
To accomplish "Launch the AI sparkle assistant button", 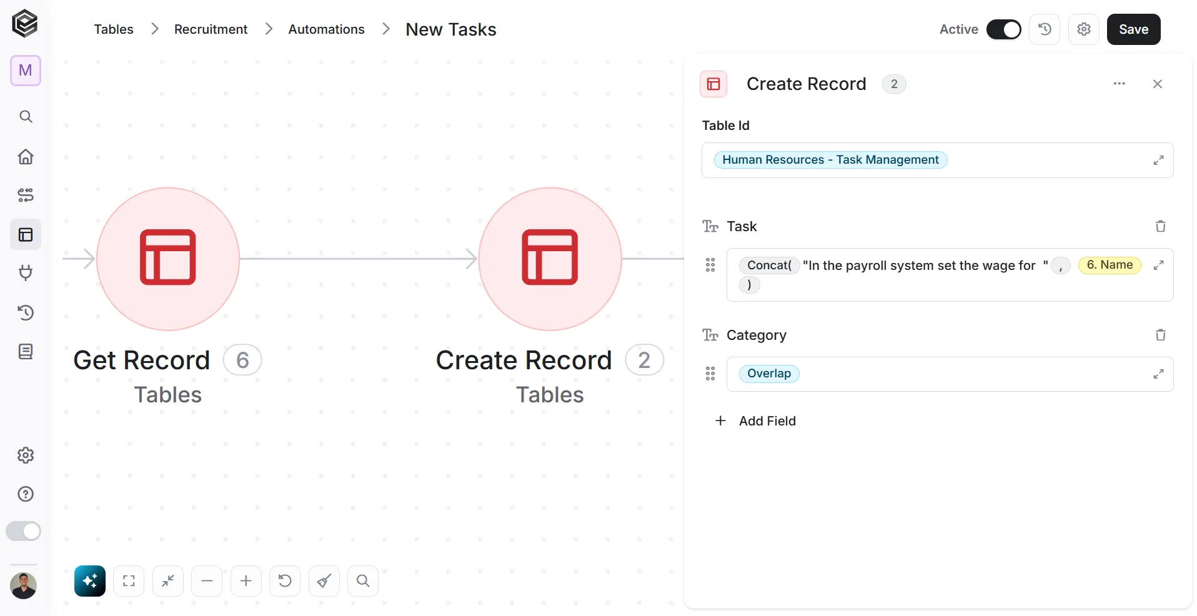I will 90,581.
